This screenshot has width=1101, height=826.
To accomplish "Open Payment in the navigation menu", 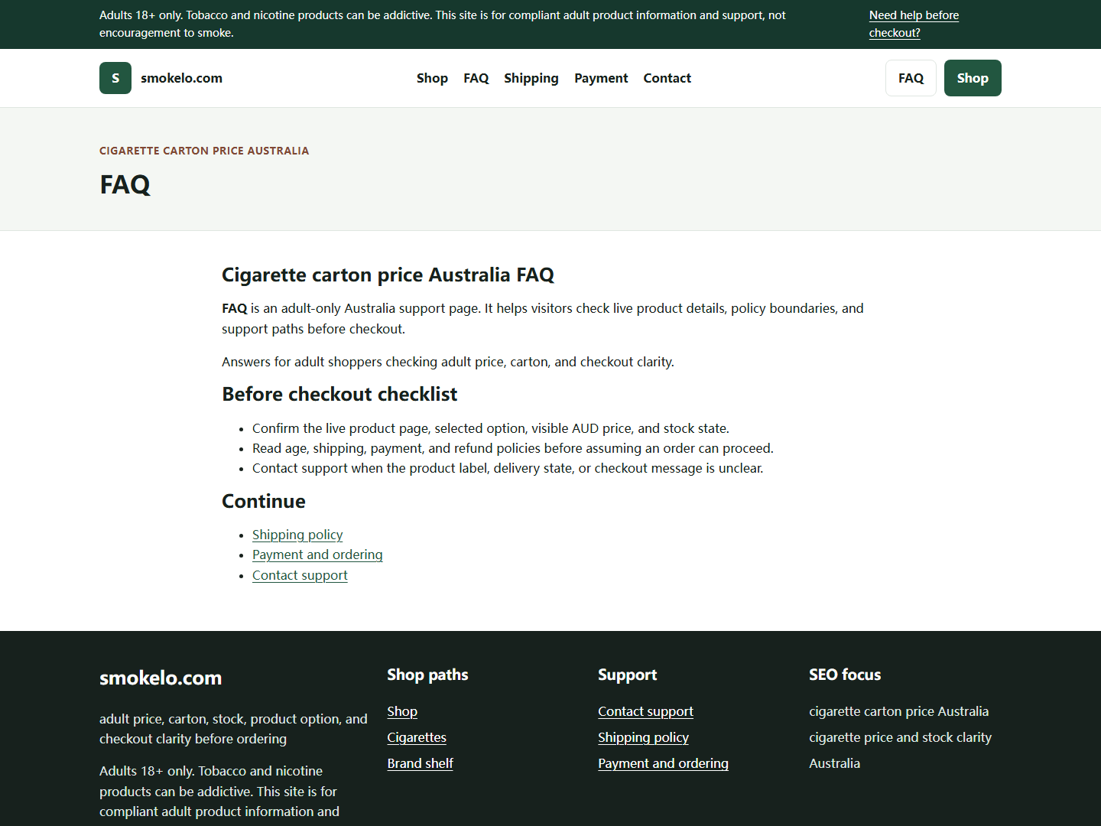I will tap(601, 78).
